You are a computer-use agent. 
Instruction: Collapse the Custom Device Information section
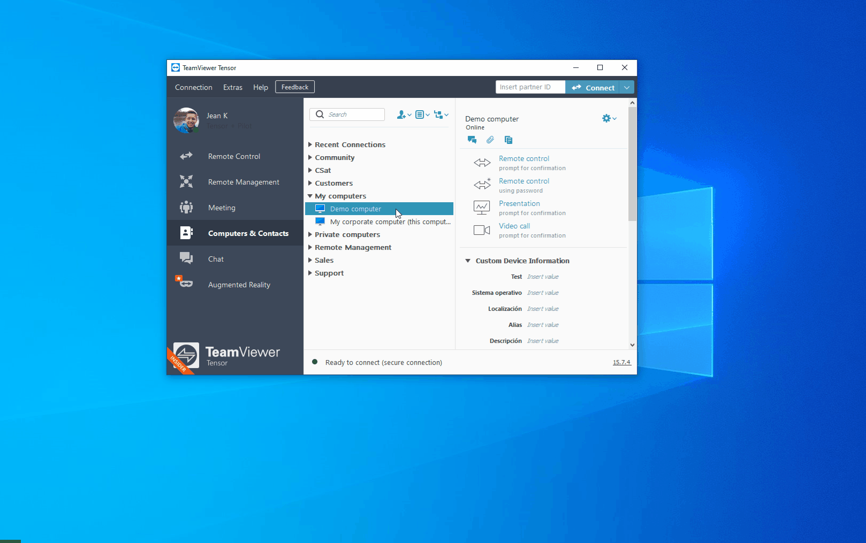click(468, 261)
